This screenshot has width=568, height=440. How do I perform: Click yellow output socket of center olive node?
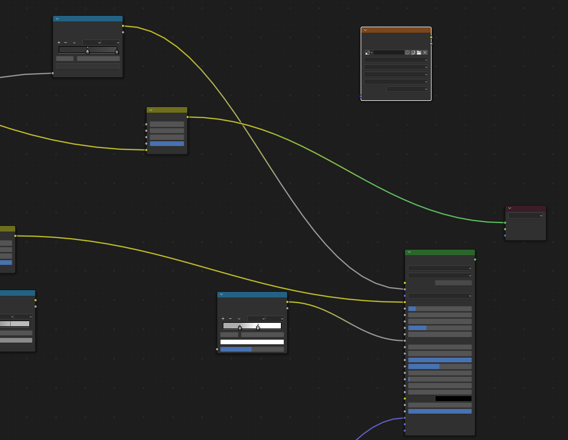click(x=187, y=117)
